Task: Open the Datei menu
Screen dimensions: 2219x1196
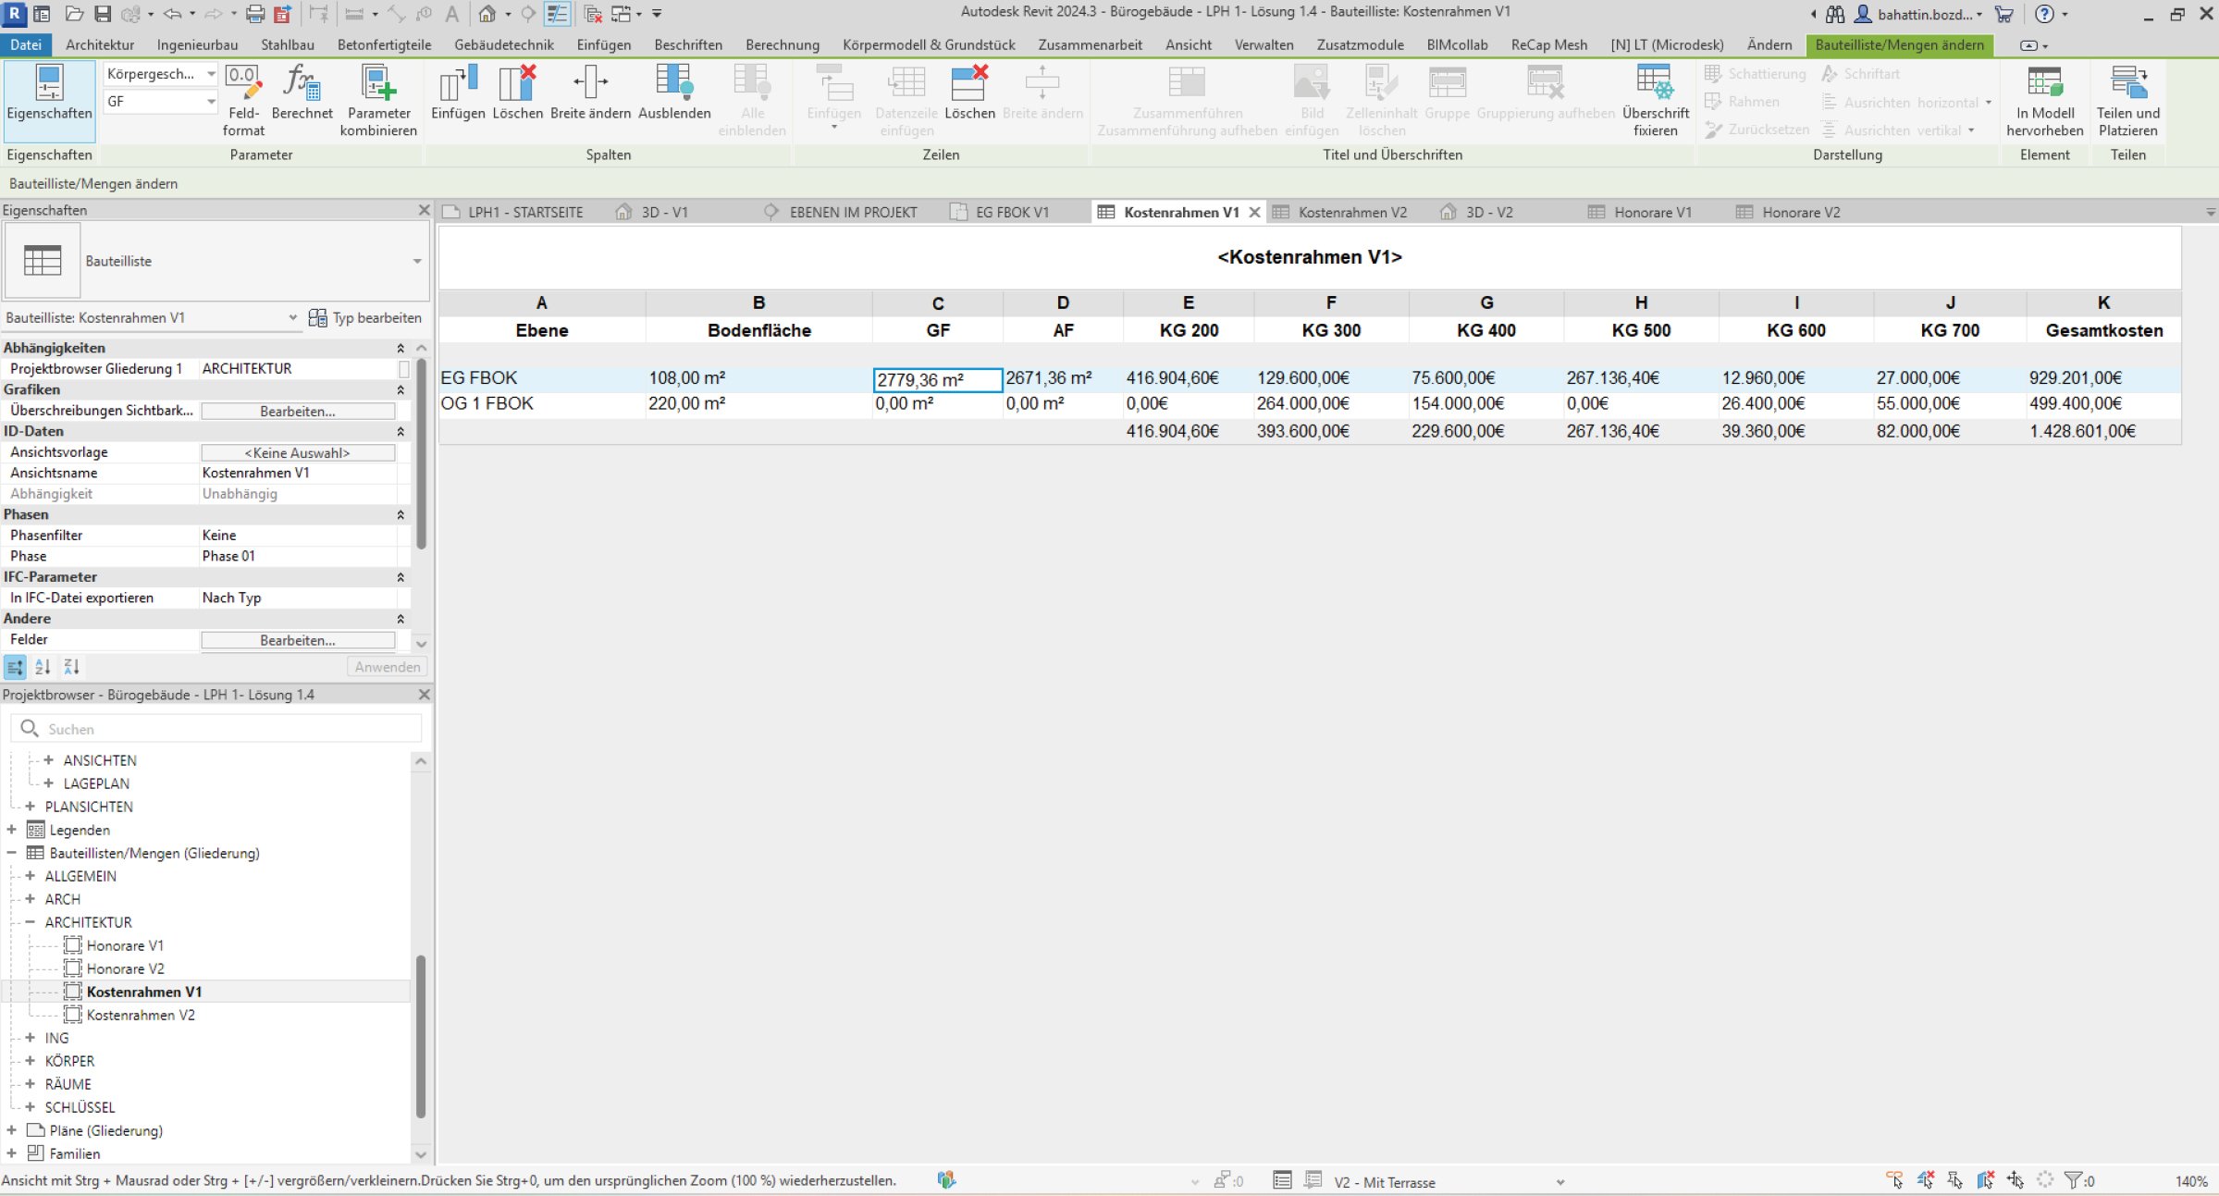Action: [26, 44]
